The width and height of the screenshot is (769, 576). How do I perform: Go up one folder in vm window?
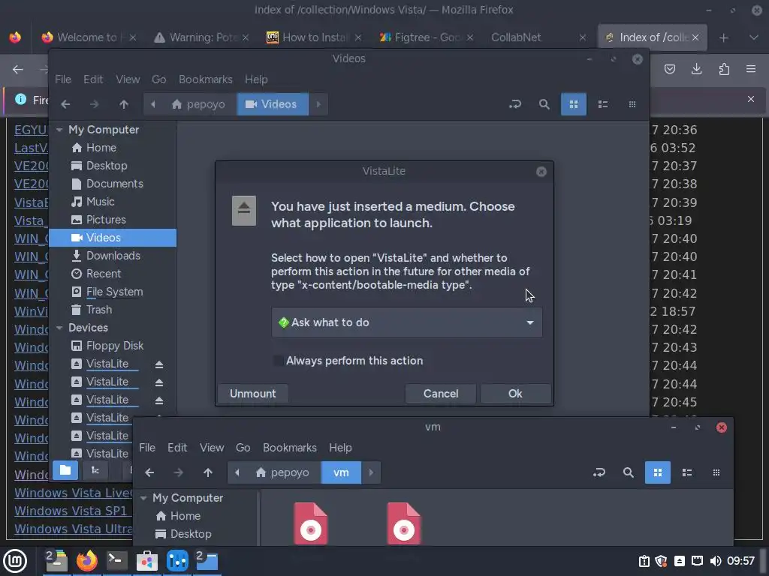coord(208,472)
